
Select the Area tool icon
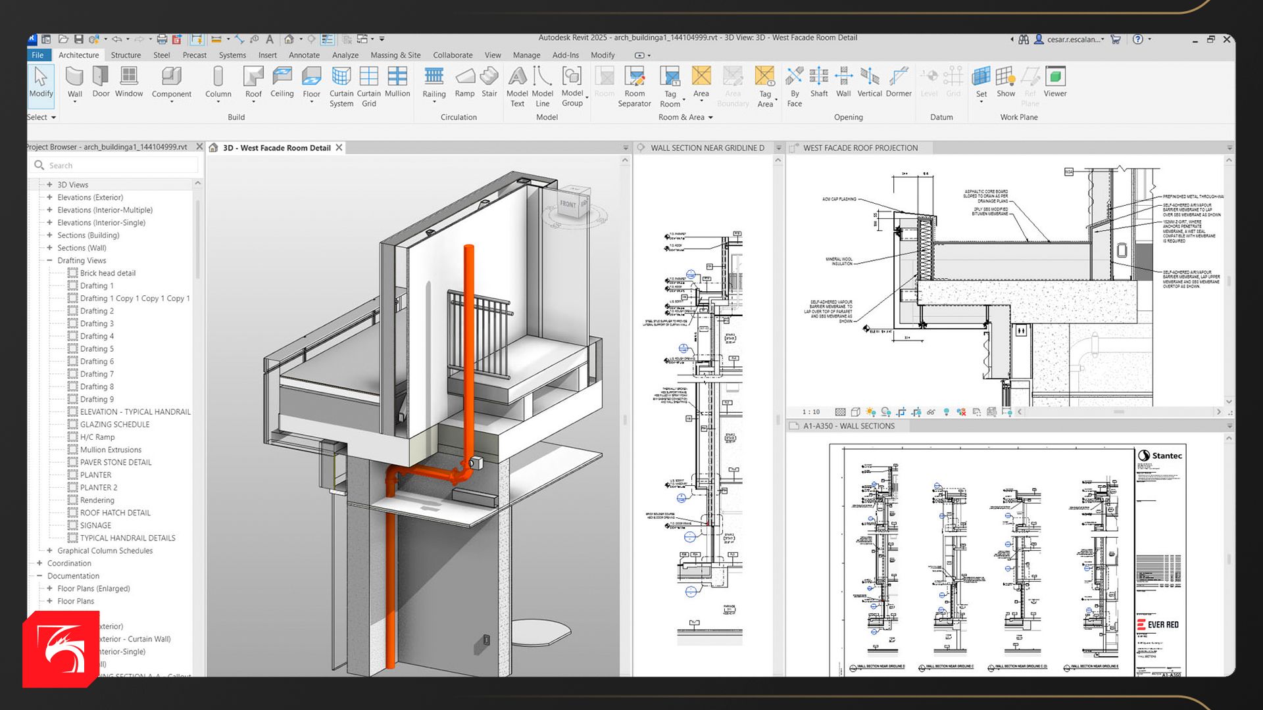click(701, 76)
